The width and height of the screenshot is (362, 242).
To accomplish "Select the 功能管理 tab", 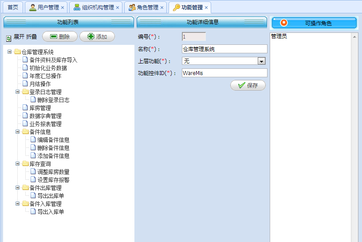I will [190, 8].
